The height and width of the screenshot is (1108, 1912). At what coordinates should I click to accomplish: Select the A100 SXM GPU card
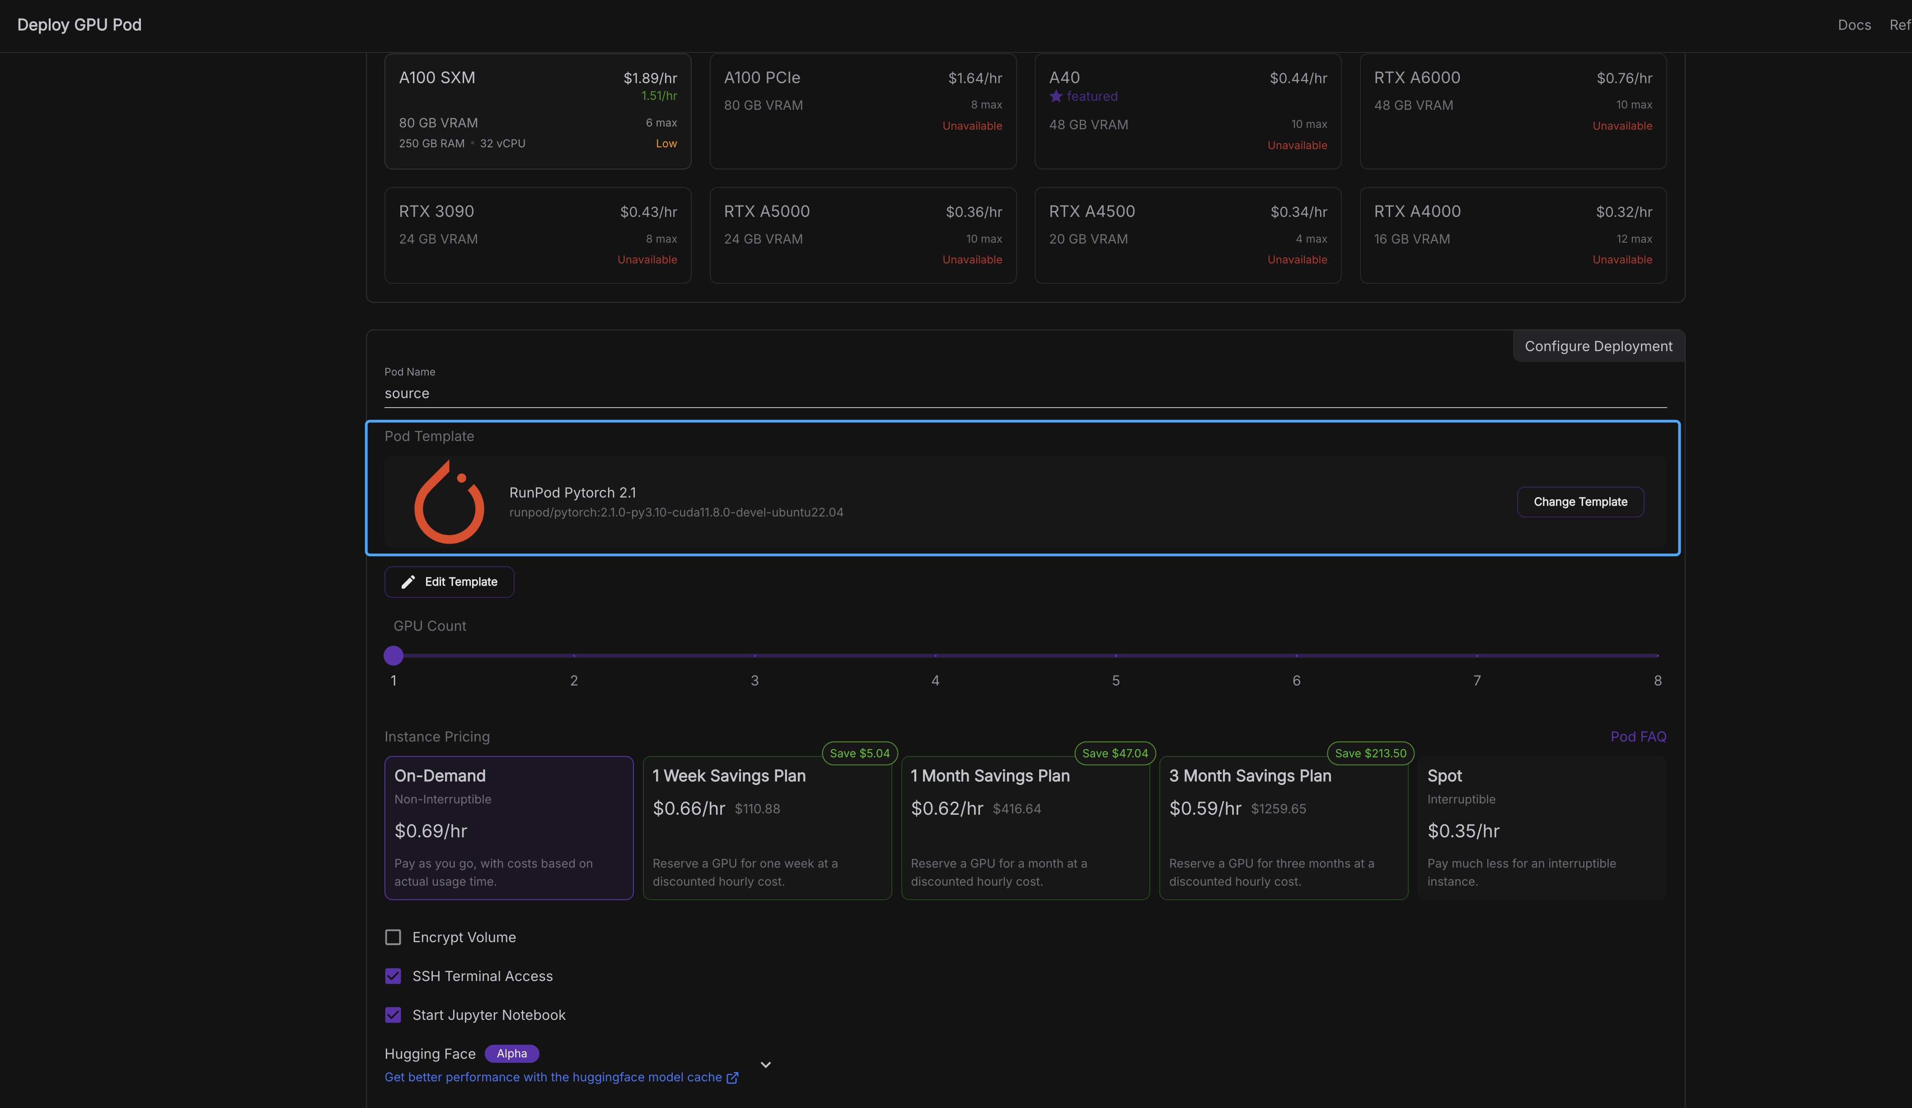[x=538, y=111]
